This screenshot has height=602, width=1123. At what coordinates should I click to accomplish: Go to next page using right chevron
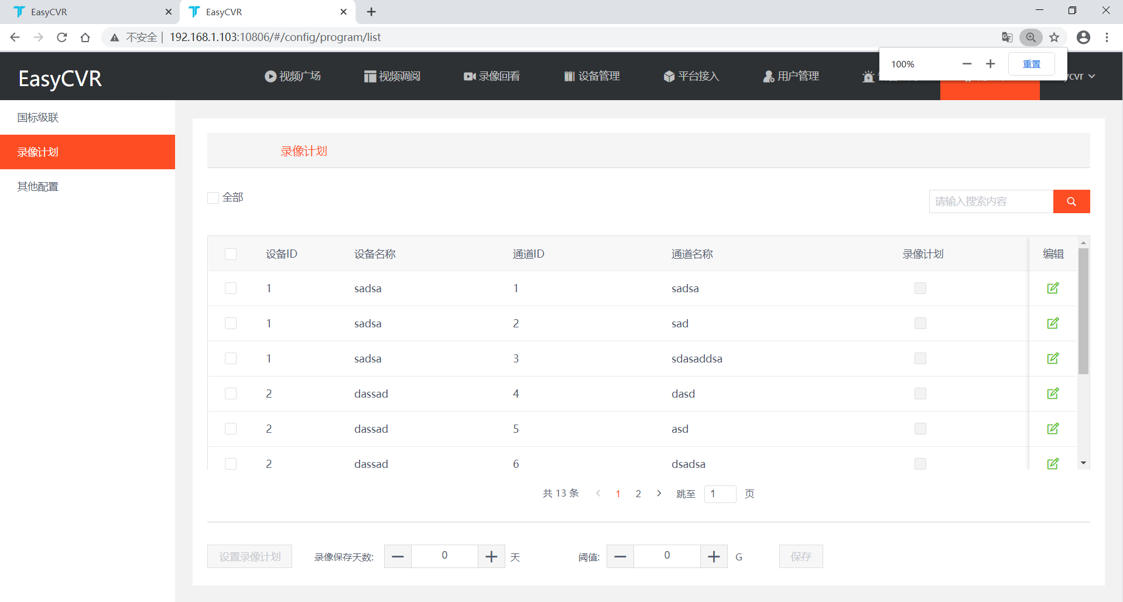[659, 493]
